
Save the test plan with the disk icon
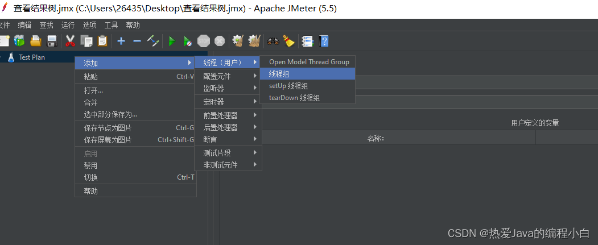(x=51, y=41)
